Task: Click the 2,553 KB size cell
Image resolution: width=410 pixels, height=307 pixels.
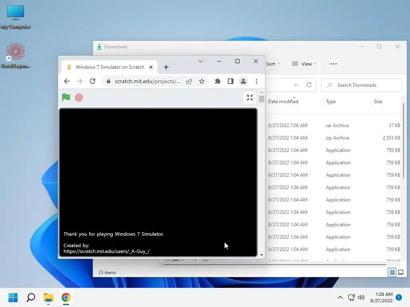Action: coord(391,138)
